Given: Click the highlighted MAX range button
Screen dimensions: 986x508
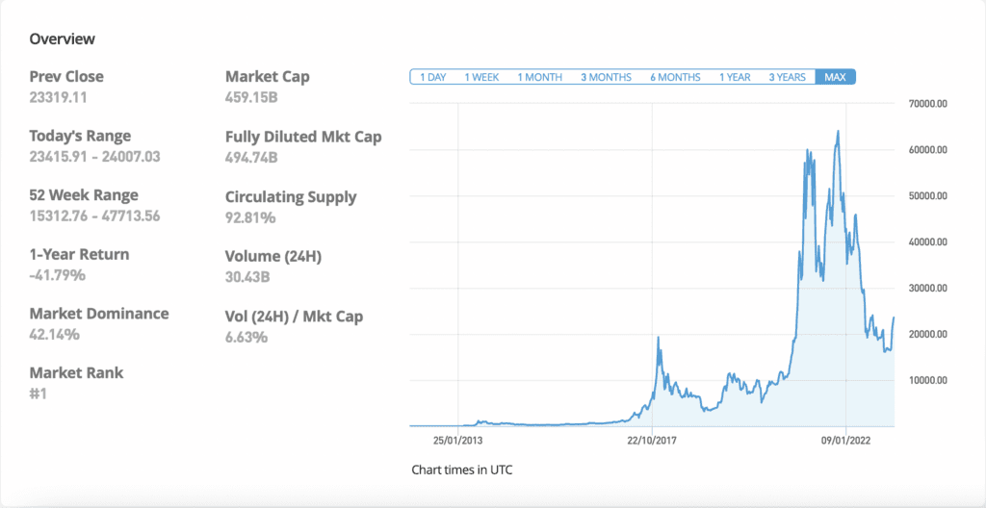Looking at the screenshot, I should (835, 77).
